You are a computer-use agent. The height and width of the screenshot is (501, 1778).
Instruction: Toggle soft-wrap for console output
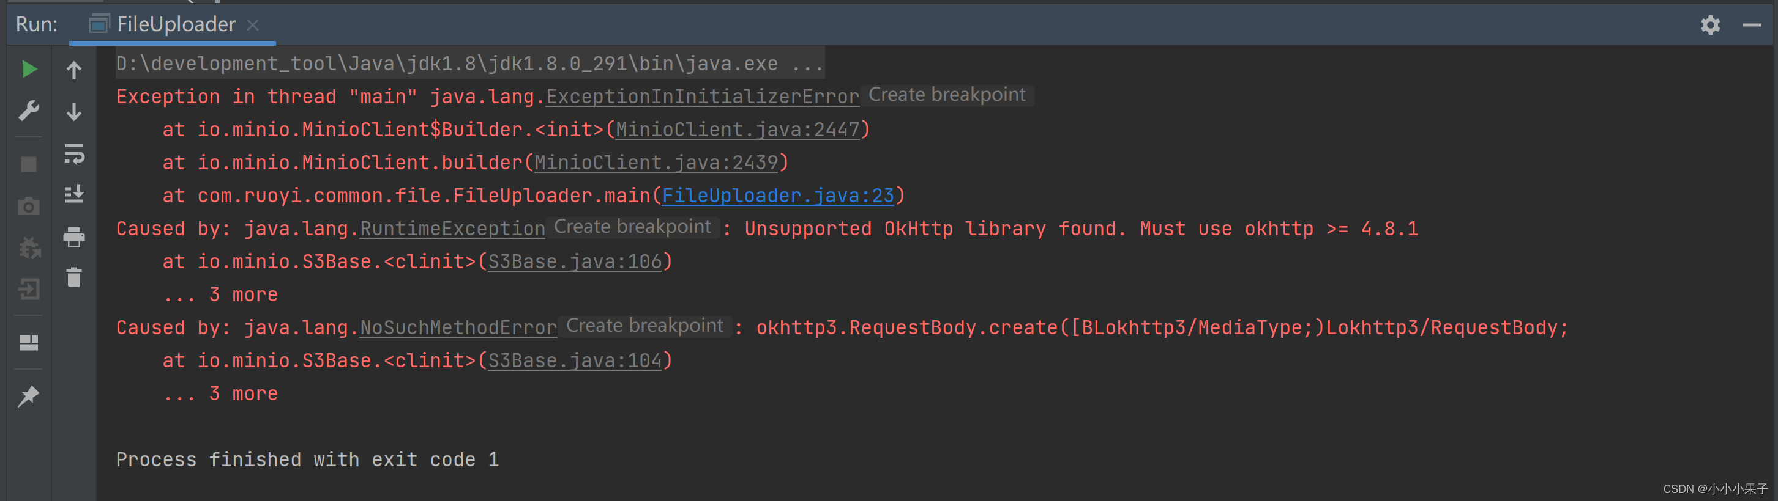[74, 154]
